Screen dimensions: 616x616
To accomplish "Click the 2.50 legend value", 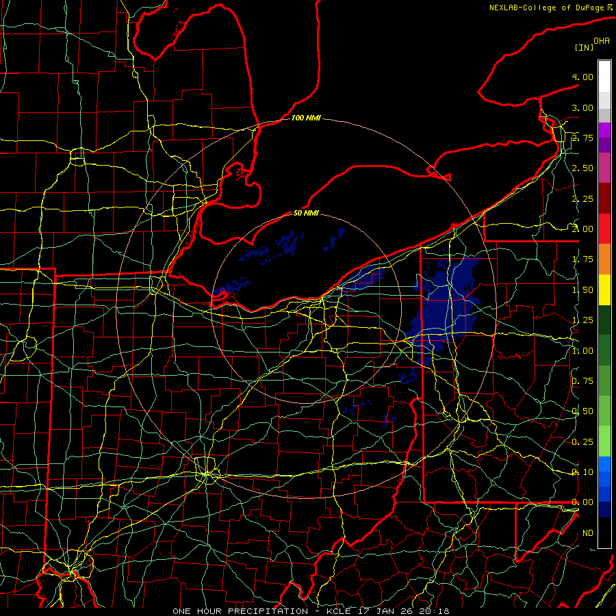I will click(582, 168).
